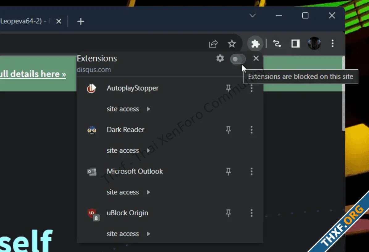
Task: Open Chrome's three-dot main menu
Action: [x=333, y=43]
